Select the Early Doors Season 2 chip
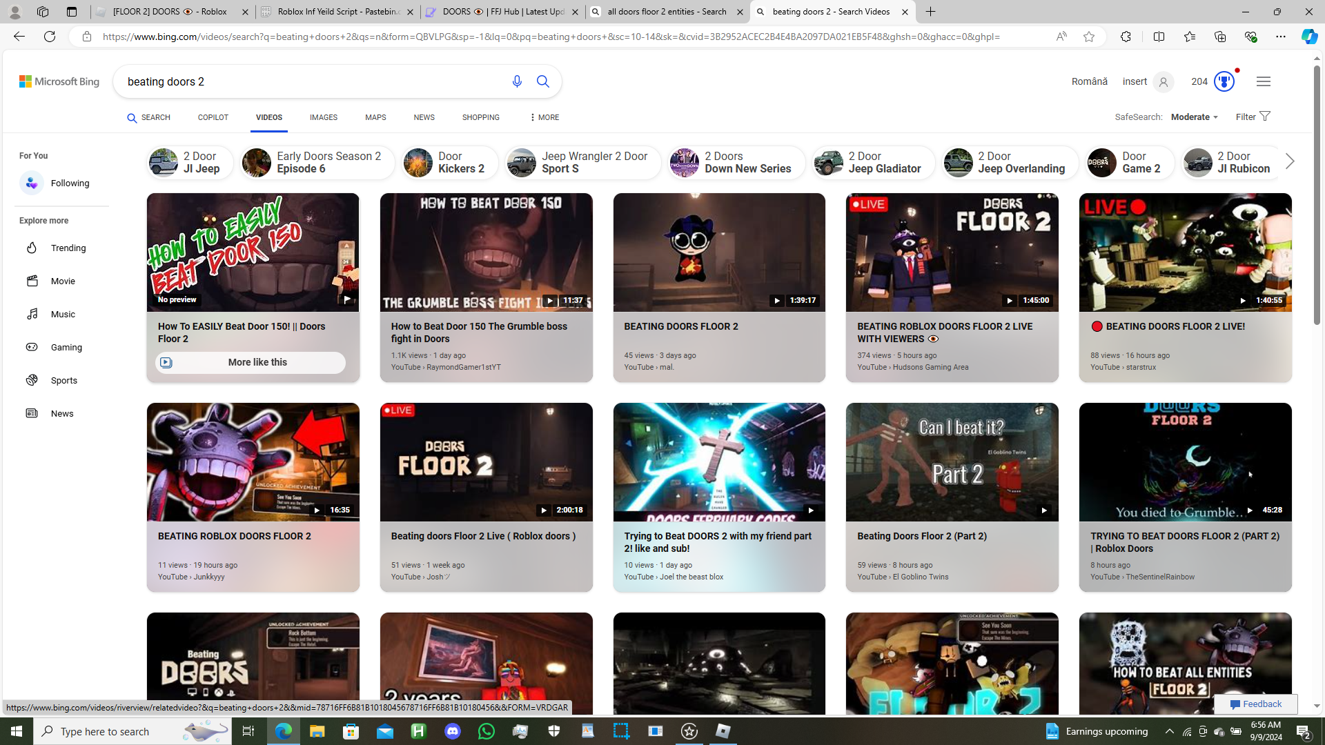Viewport: 1325px width, 745px height. [316, 163]
